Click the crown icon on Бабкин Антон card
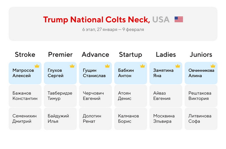Image resolution: width=226 pixels, height=149 pixels. (143, 66)
